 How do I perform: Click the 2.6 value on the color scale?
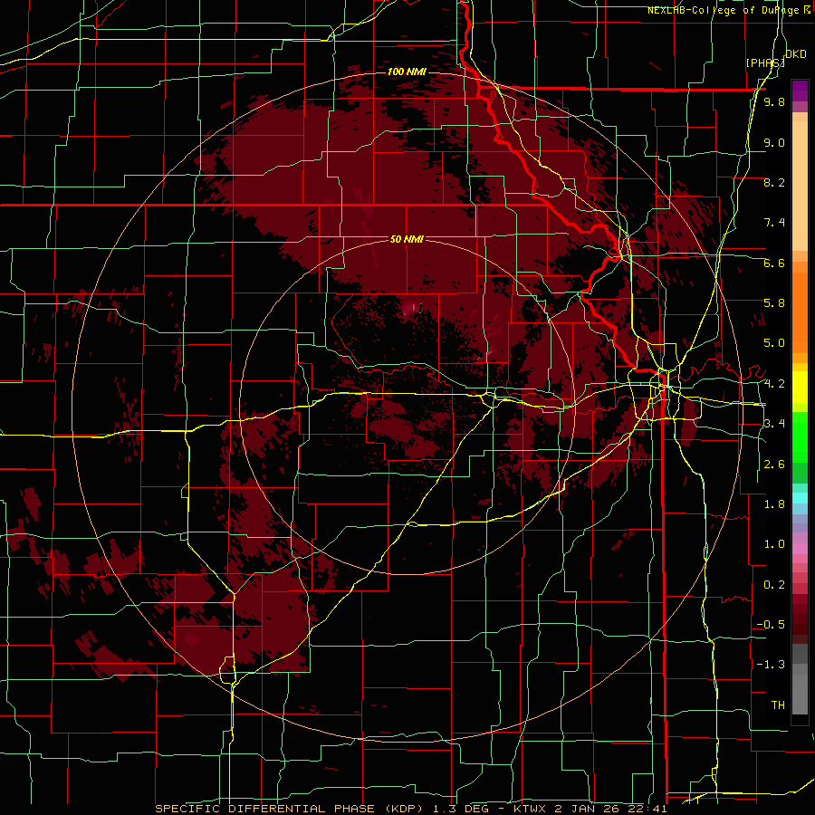click(774, 465)
